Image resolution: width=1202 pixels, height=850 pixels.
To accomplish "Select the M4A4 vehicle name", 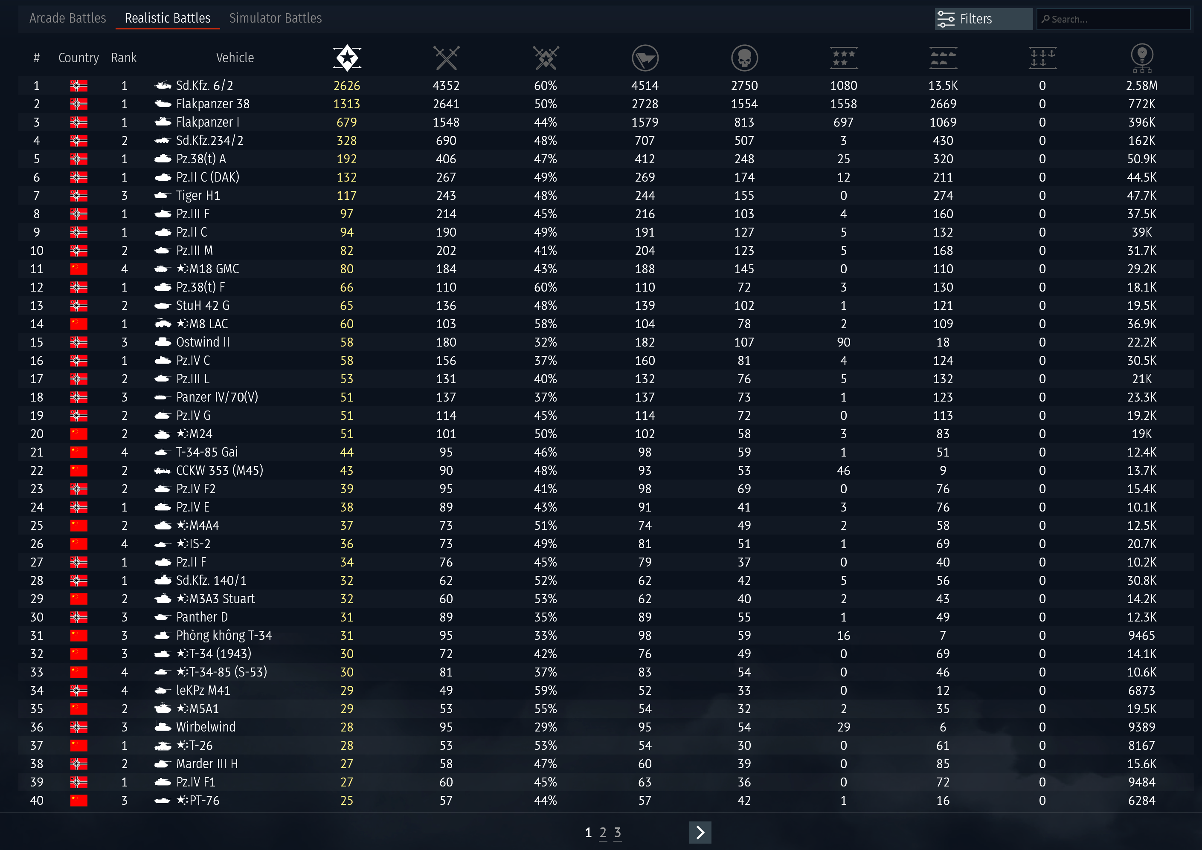I will point(197,526).
